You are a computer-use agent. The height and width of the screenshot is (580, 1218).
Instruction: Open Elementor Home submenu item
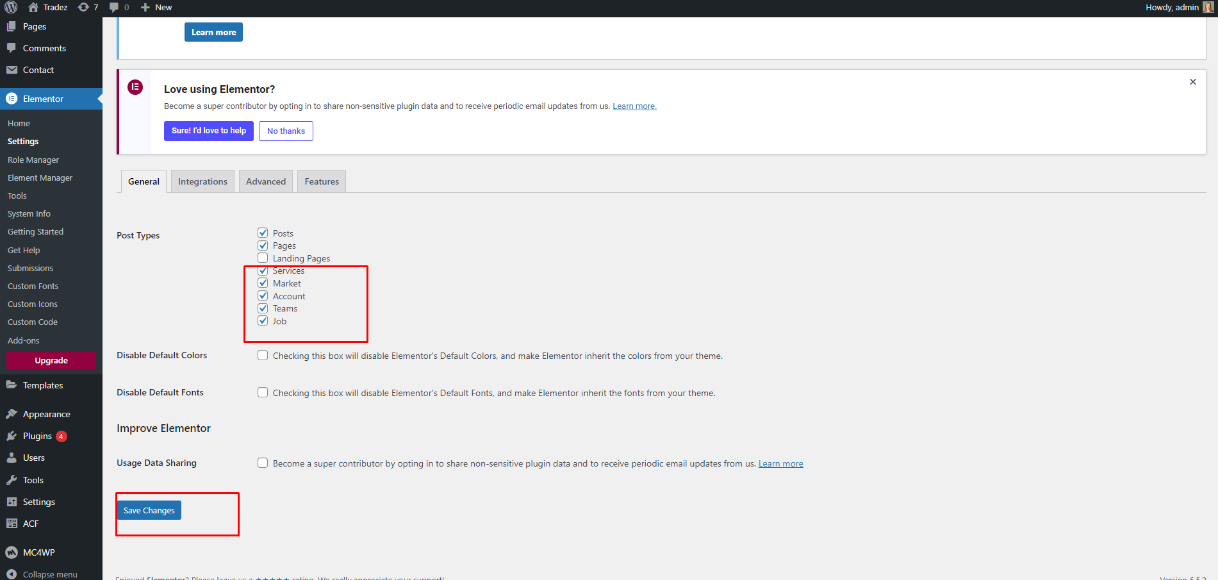[x=19, y=123]
